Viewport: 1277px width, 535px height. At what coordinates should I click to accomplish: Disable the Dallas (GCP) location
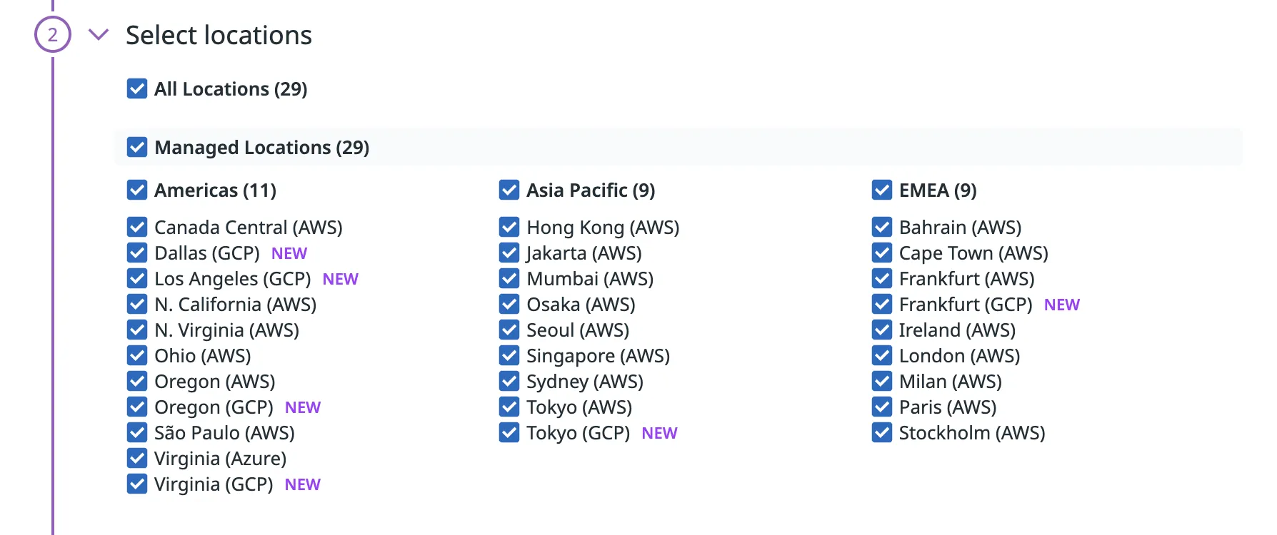click(x=137, y=253)
